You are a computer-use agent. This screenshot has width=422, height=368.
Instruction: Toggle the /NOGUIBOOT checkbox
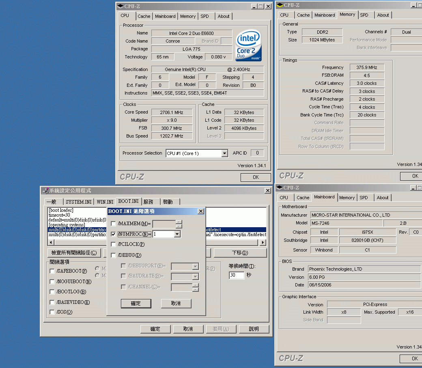[52, 282]
